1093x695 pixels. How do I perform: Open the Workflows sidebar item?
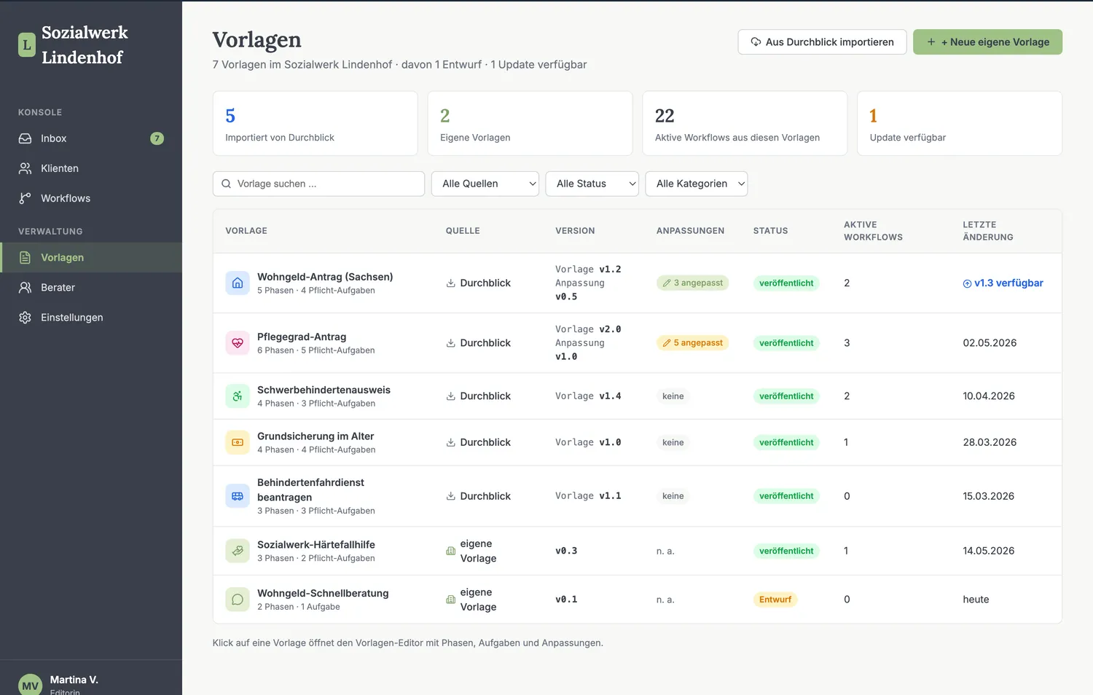tap(91, 198)
